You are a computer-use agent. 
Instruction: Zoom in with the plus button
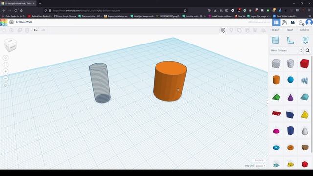[x=5, y=71]
